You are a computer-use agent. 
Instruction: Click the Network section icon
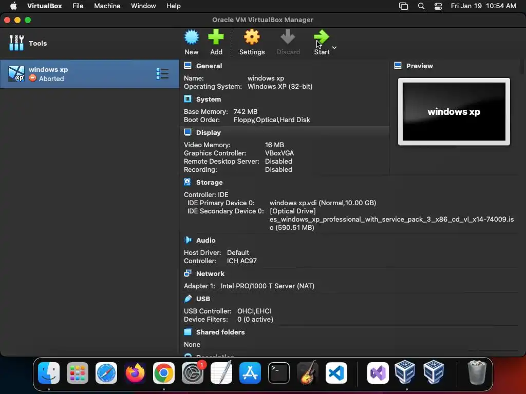(x=188, y=273)
